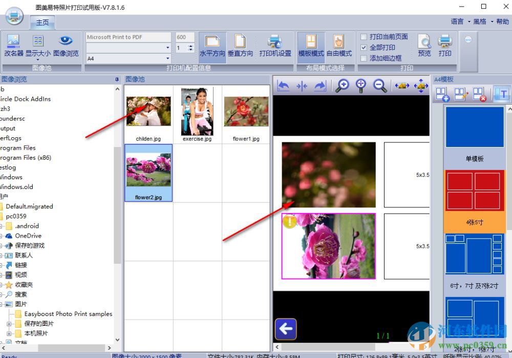
Task: Switch to free mode (自由模式)
Action: tap(339, 46)
